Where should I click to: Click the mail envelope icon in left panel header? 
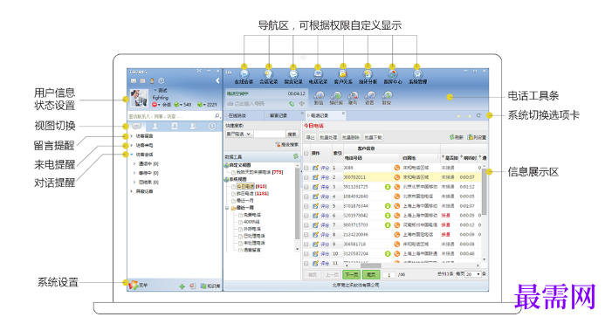click(134, 81)
